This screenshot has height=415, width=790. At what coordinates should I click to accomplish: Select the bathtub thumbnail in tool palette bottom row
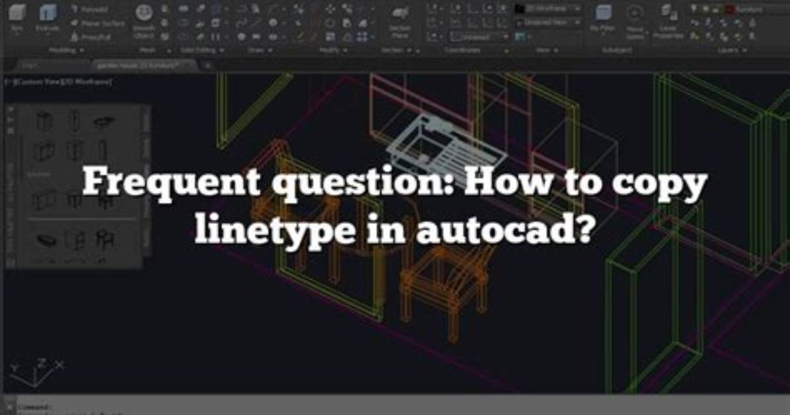click(46, 240)
